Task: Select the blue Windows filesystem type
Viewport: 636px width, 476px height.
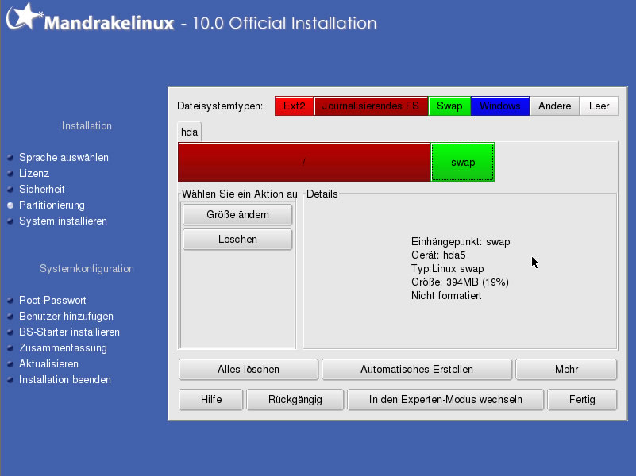Action: (500, 106)
